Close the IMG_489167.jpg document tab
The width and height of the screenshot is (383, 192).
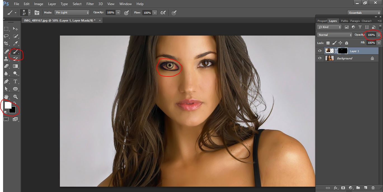click(x=100, y=20)
